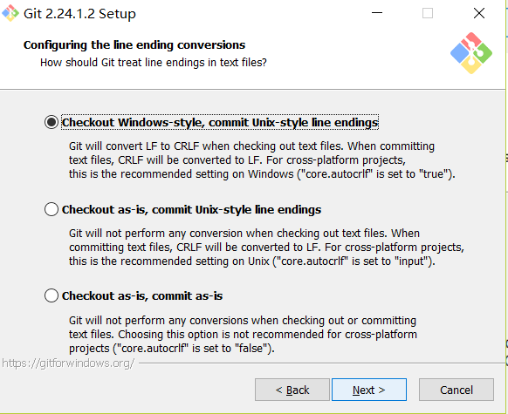Click the description mentioning core.autocrlf set to "true"
Image resolution: width=508 pixels, height=414 pixels.
(x=262, y=160)
